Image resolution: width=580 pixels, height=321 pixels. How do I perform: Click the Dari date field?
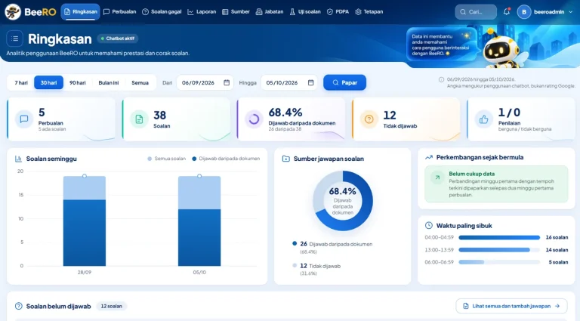[x=205, y=82]
